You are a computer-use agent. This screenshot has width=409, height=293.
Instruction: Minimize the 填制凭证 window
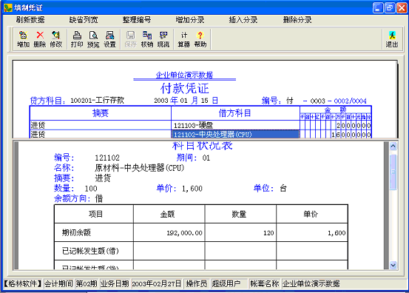(378, 8)
